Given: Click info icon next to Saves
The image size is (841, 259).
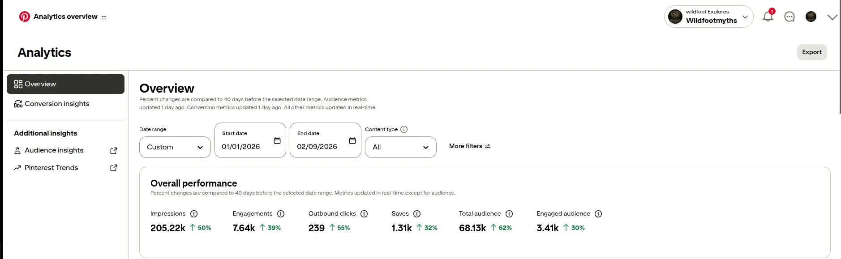Looking at the screenshot, I should pos(417,214).
